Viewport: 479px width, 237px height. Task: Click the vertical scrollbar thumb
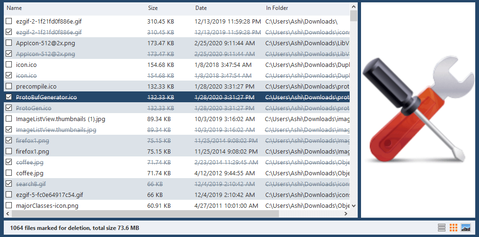tap(354, 16)
